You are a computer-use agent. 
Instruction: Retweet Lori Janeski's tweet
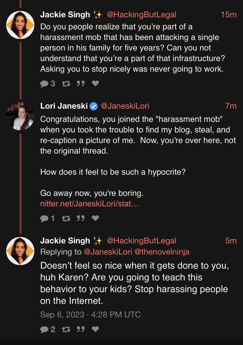pyautogui.click(x=66, y=218)
